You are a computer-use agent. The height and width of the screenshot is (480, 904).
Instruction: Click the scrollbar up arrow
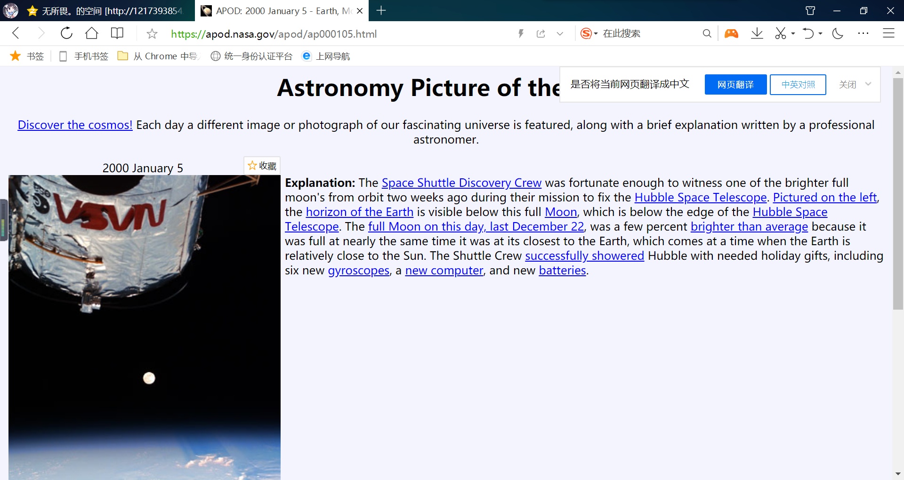(x=898, y=72)
